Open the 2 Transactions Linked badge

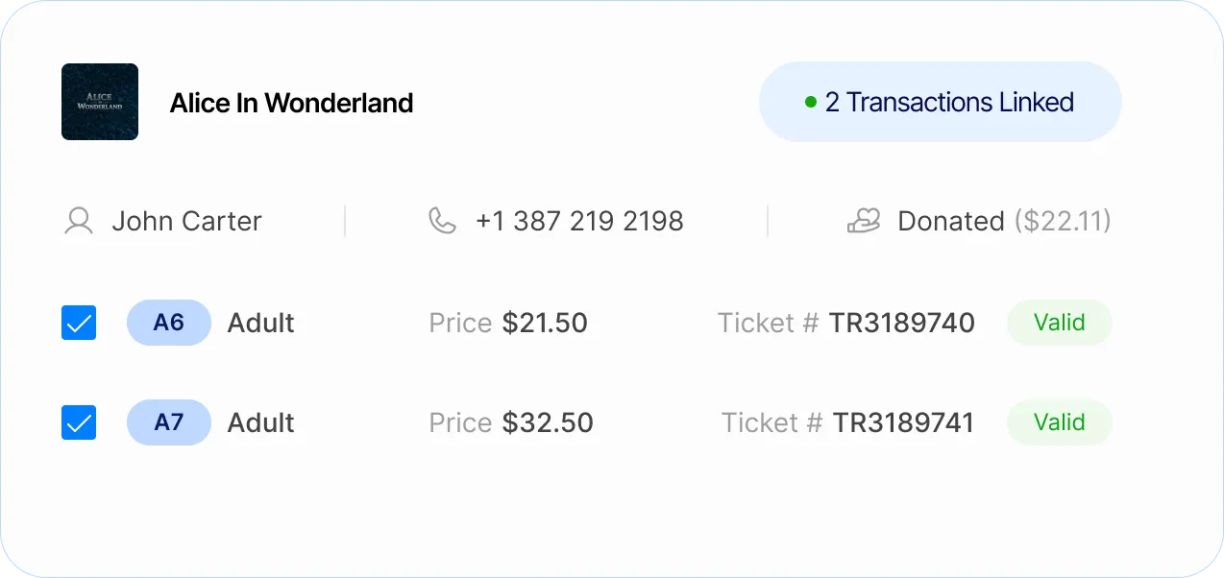[x=940, y=102]
